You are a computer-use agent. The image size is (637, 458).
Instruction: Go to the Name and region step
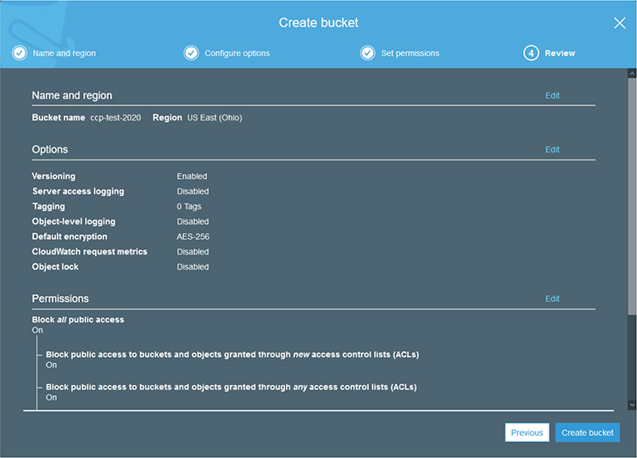[x=64, y=53]
